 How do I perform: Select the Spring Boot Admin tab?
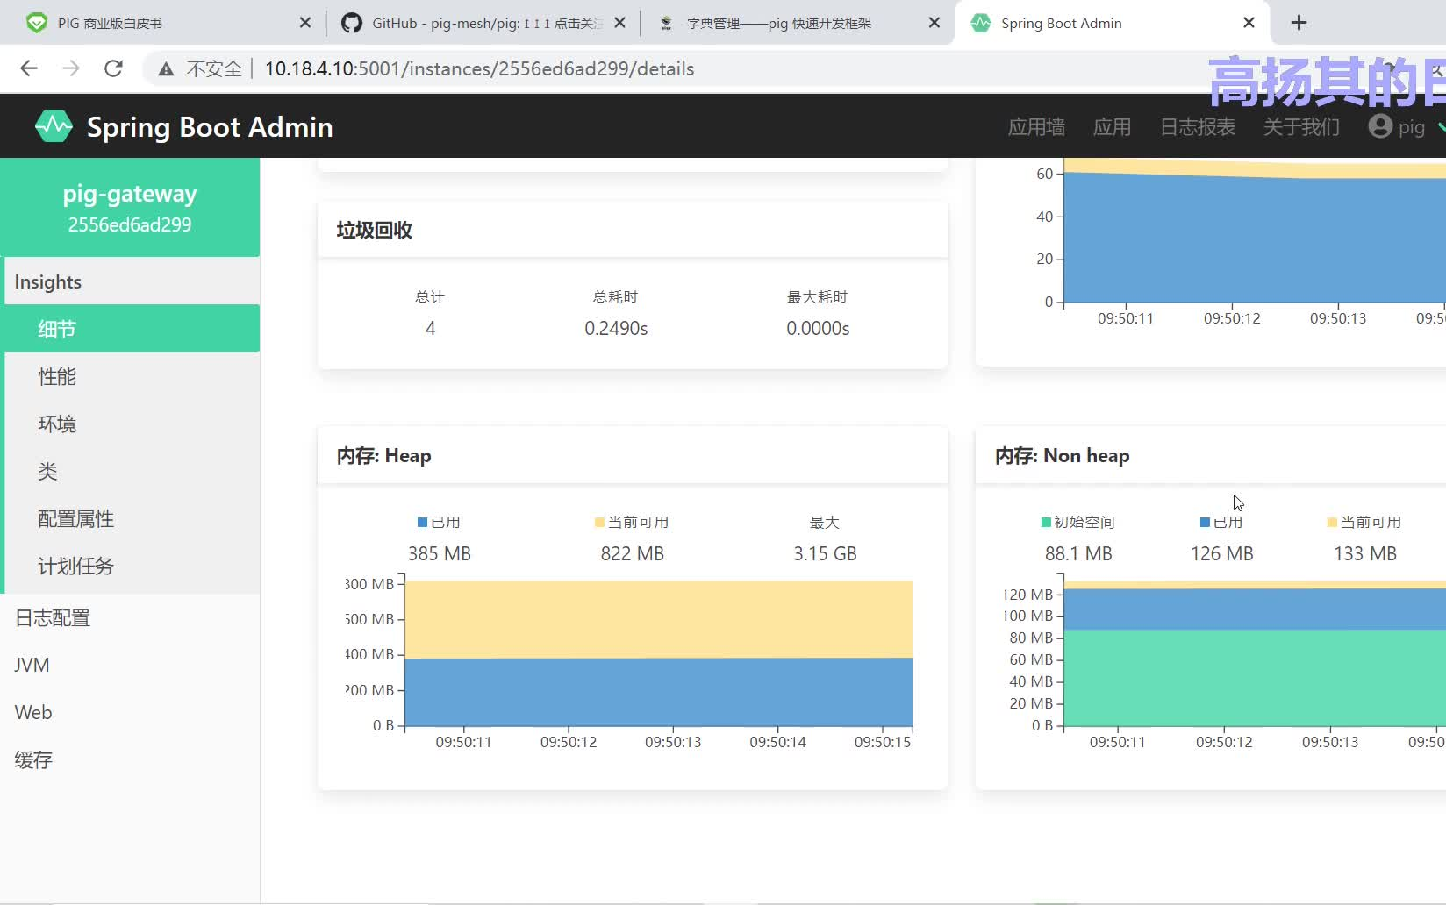1110,23
